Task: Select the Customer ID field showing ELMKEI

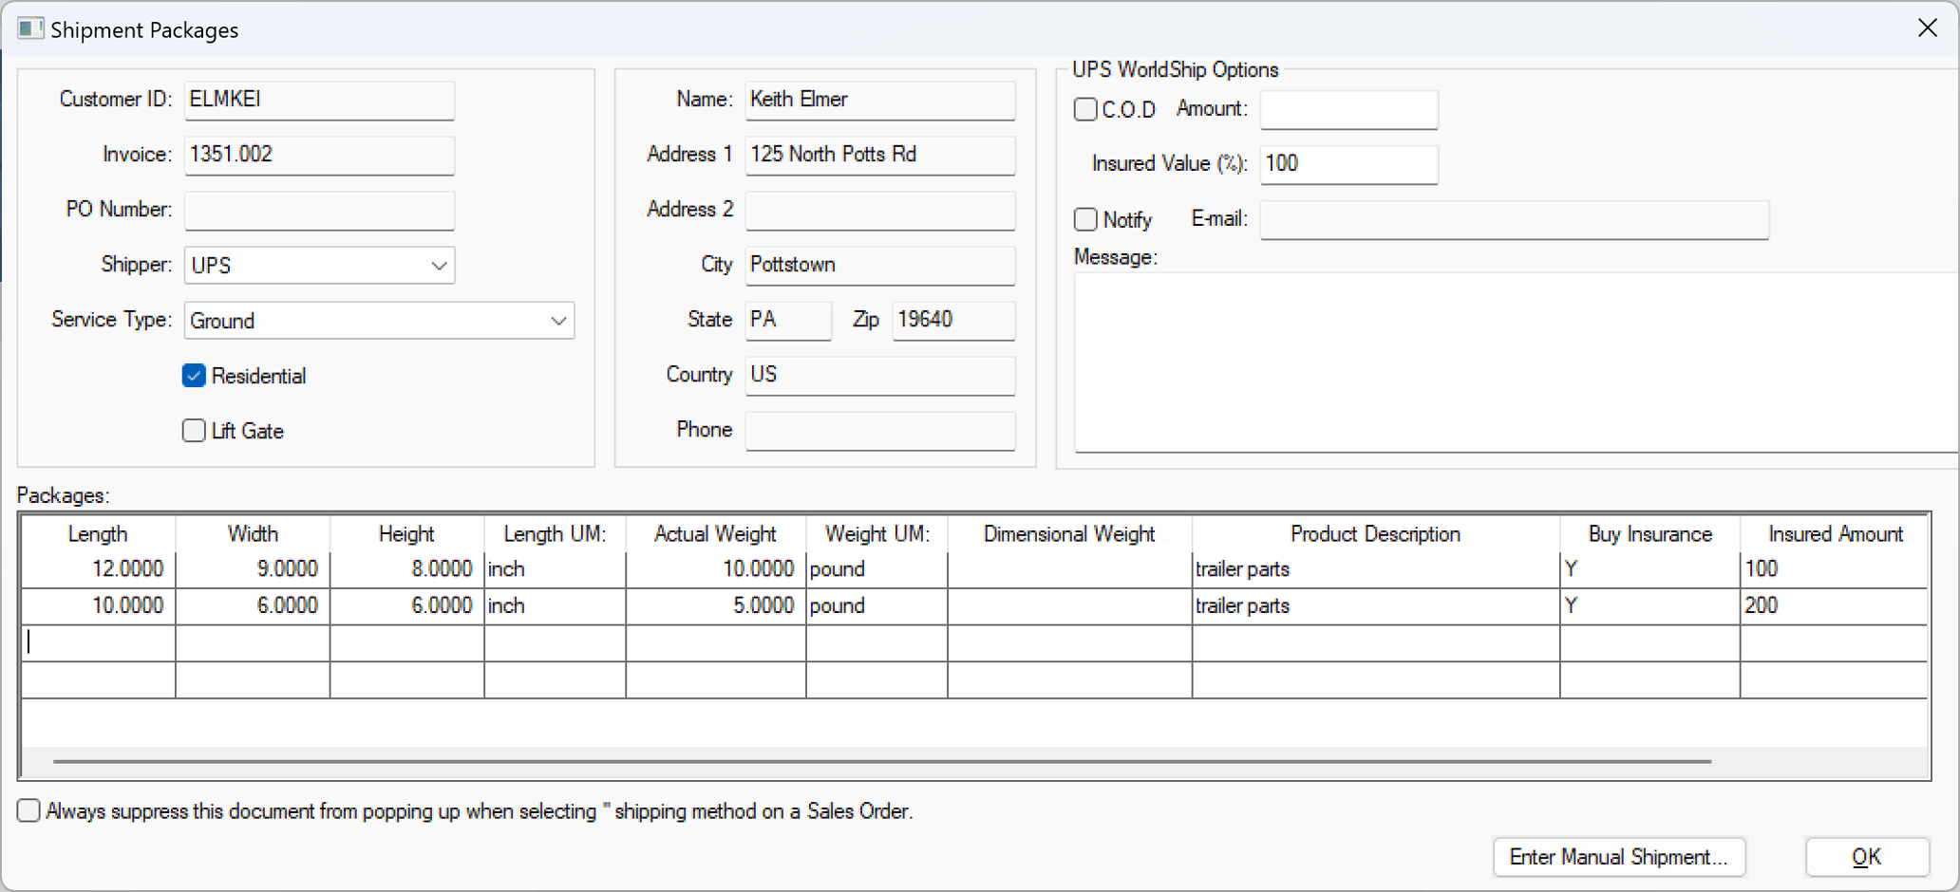Action: tap(319, 100)
